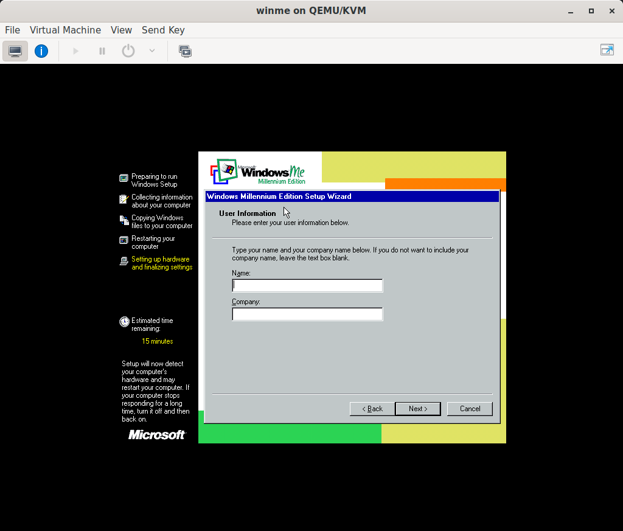
Task: Close the winme QEMU/KVM window
Action: pos(612,11)
